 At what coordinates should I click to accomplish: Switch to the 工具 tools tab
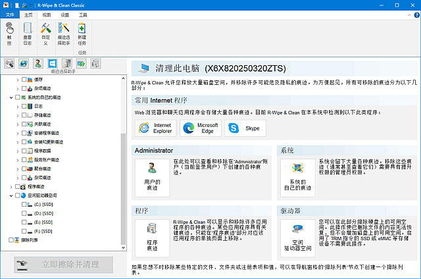point(83,14)
